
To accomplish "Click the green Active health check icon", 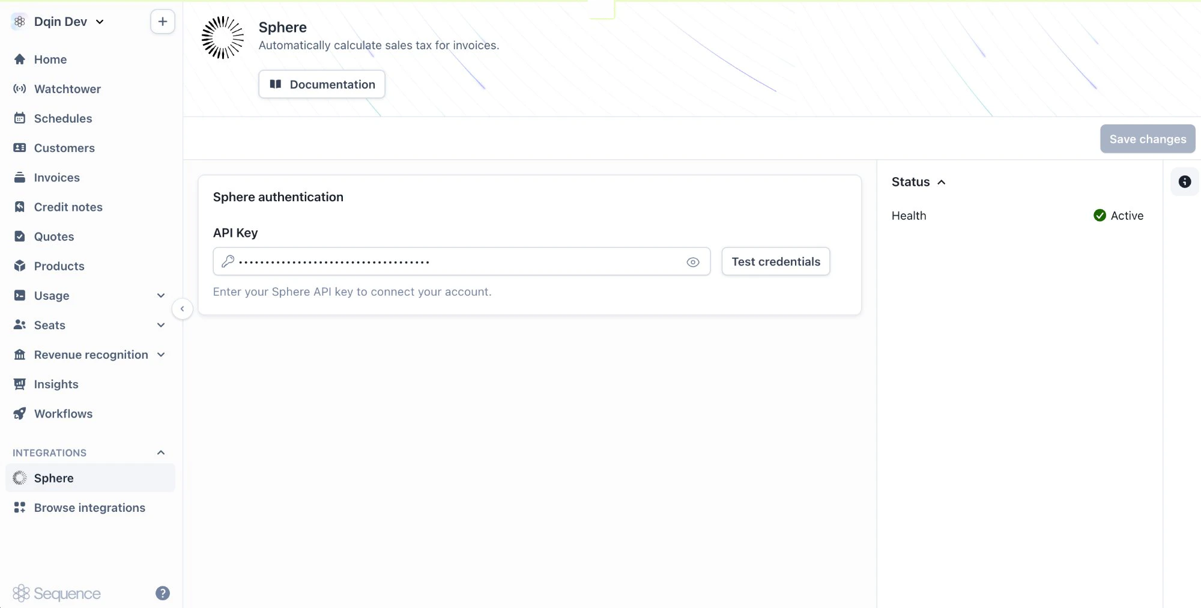I will tap(1100, 215).
